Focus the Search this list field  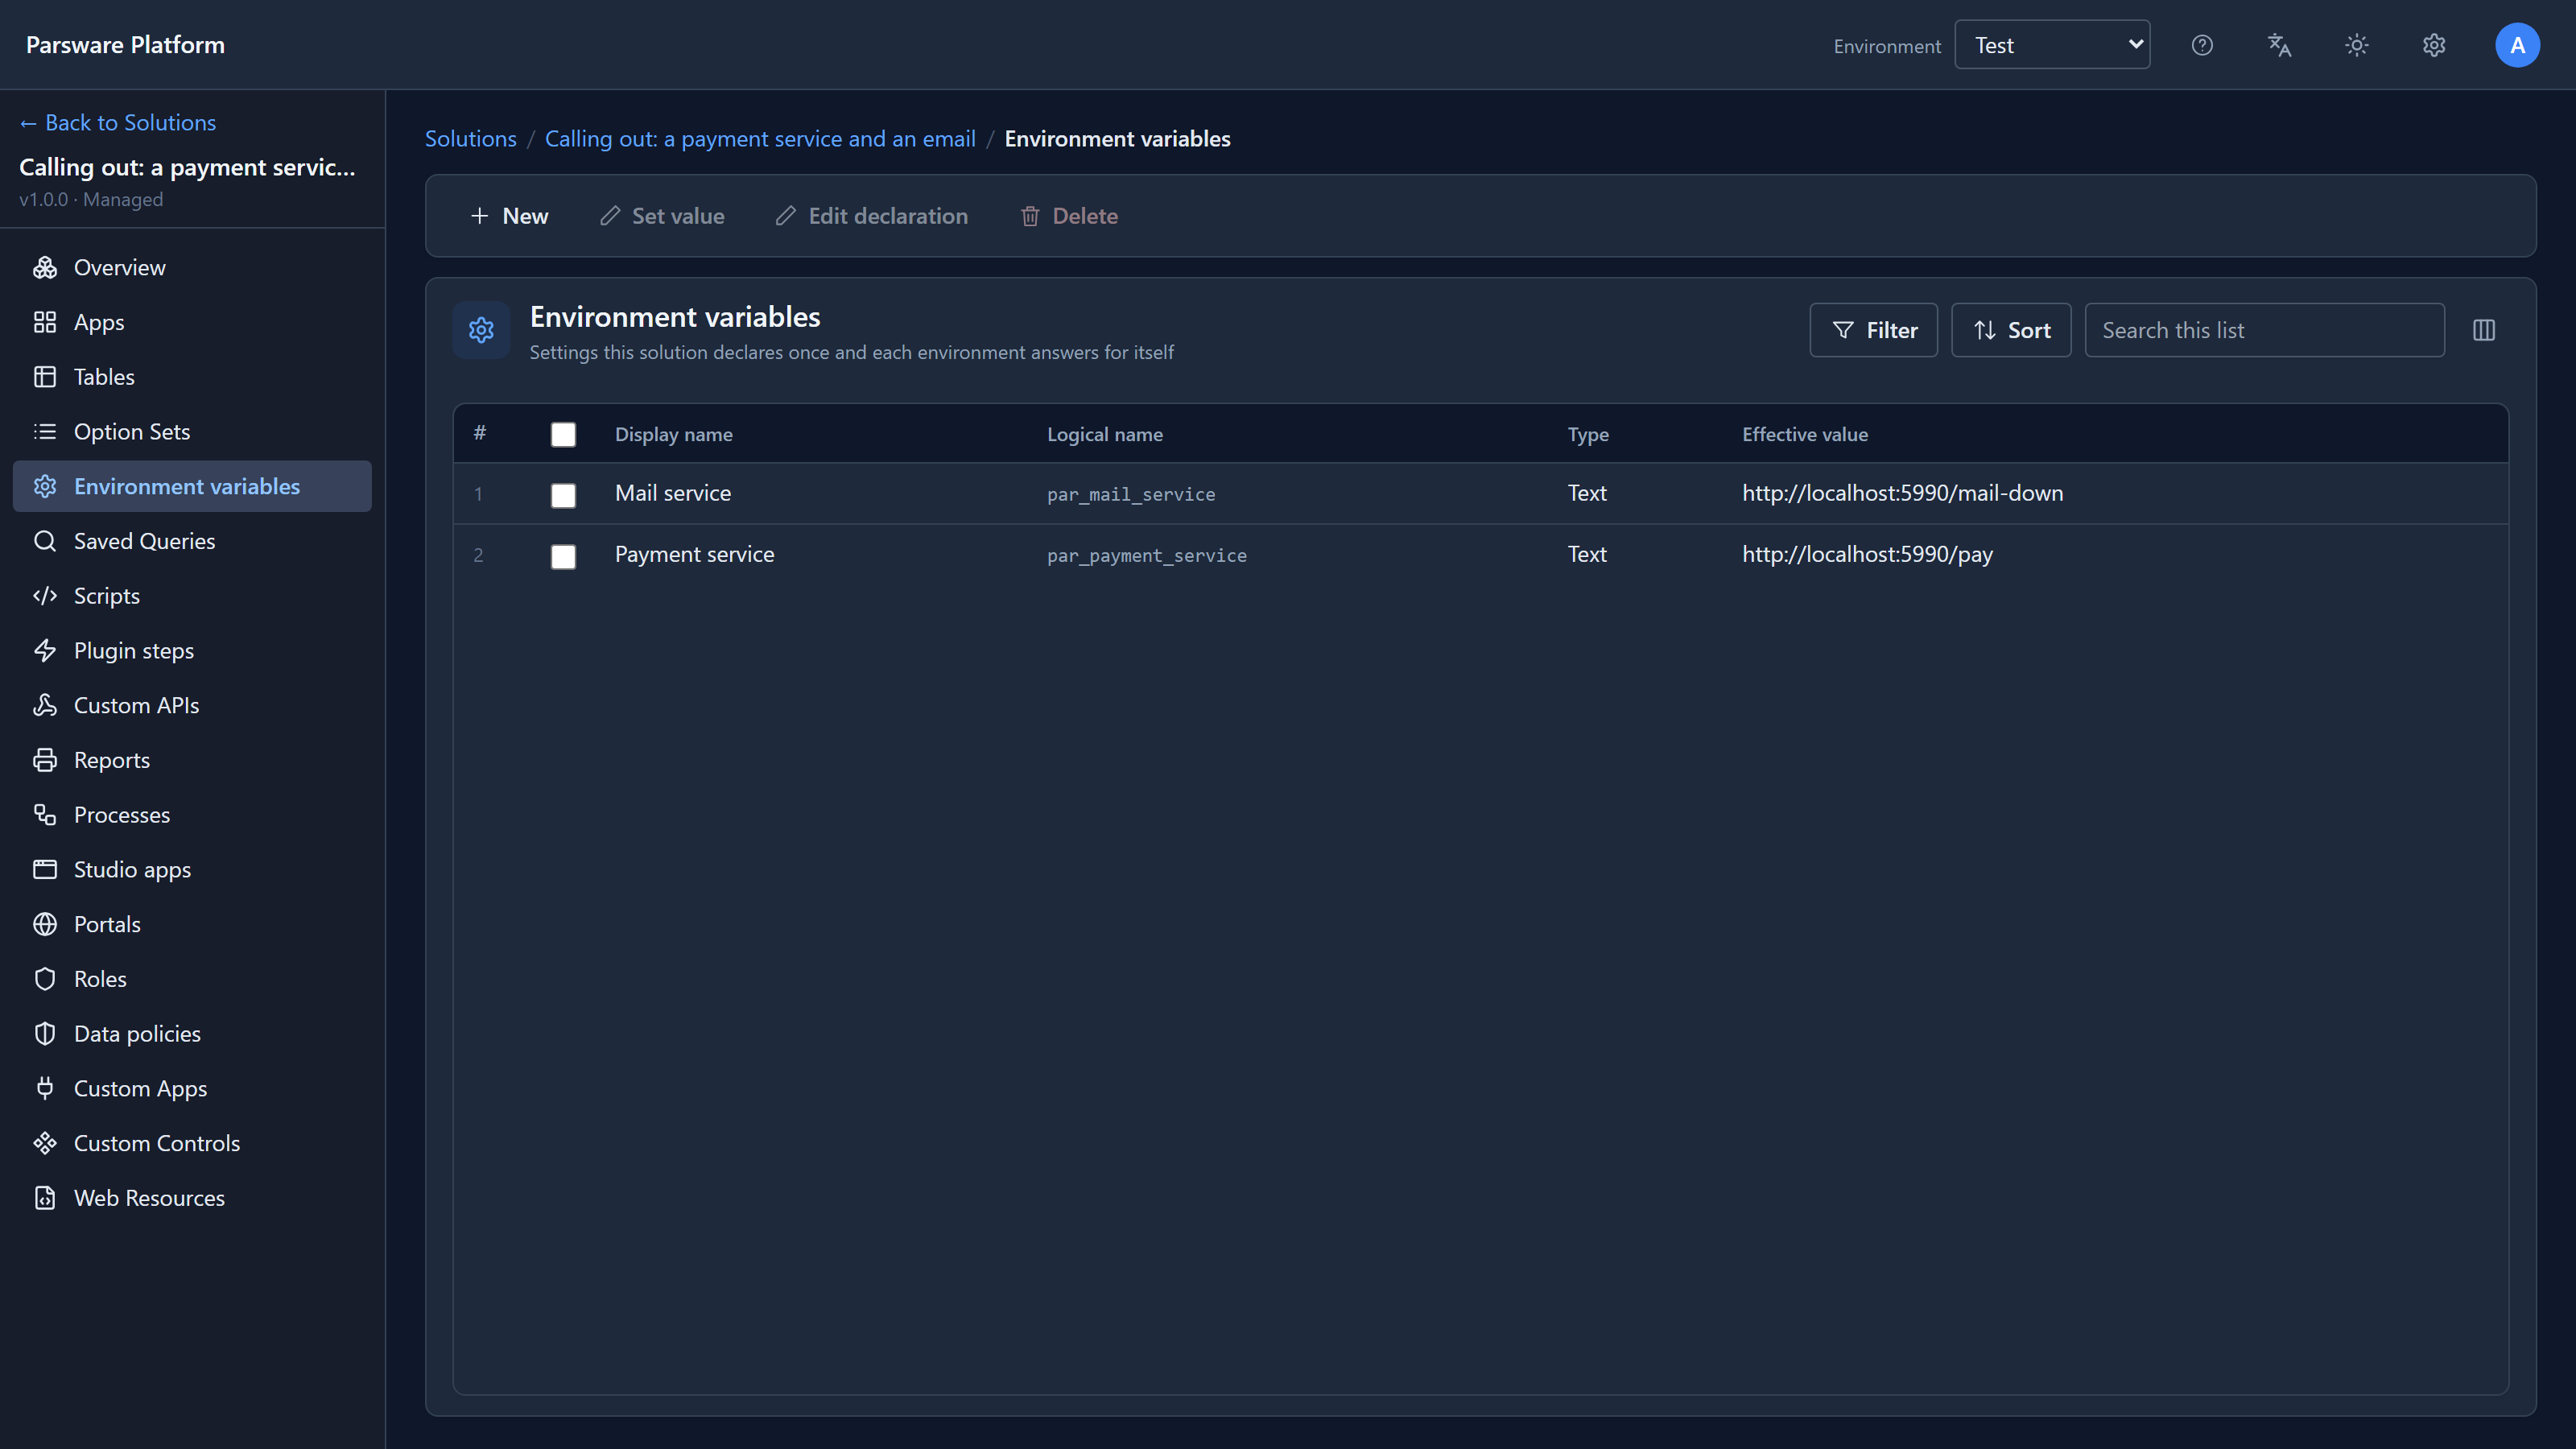click(x=2264, y=330)
